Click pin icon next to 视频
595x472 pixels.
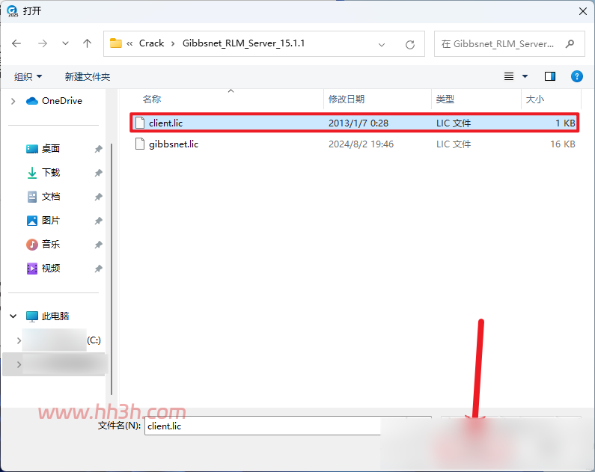(x=98, y=269)
